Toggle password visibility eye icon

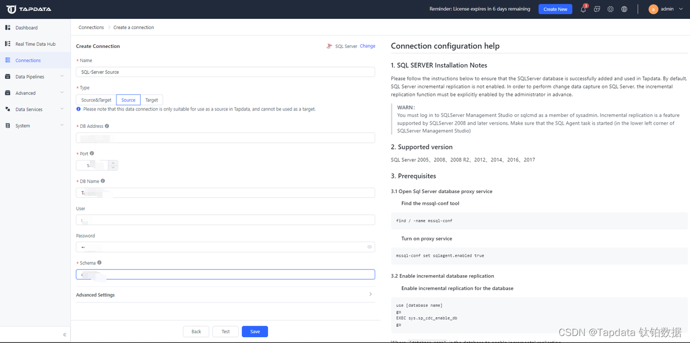pos(370,247)
